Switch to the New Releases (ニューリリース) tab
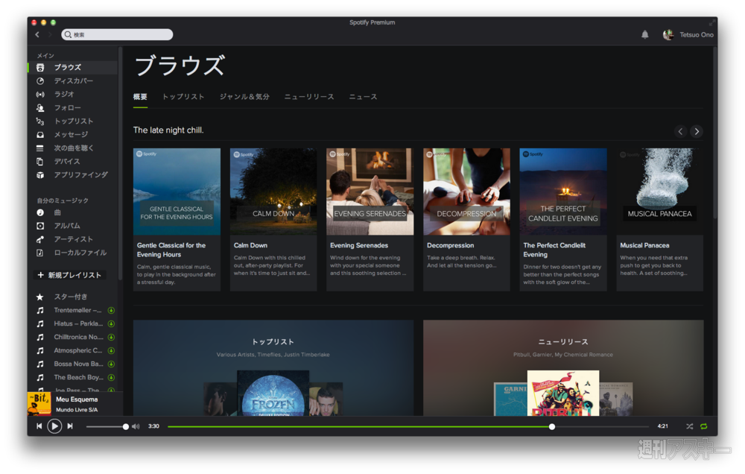Image resolution: width=745 pixels, height=474 pixels. 309,97
